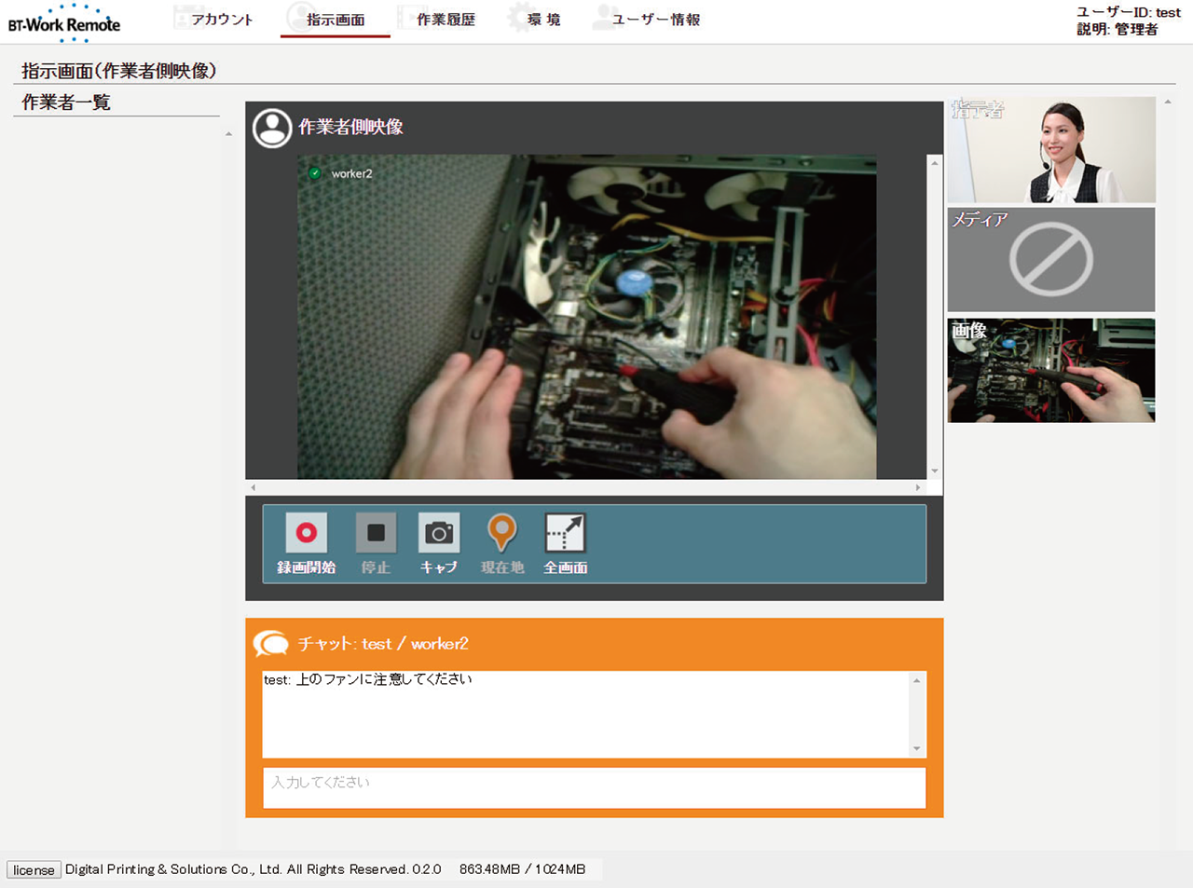Click the BT-Work Remote logo
Screen dimensions: 1193x888
(x=64, y=23)
